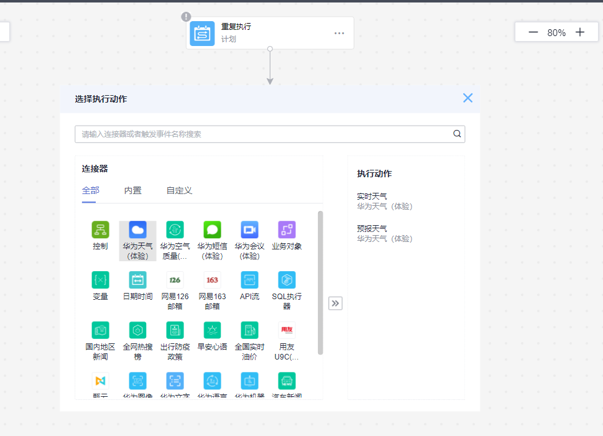The image size is (603, 436).
Task: Click the 连接器 heading
Action: click(x=94, y=169)
